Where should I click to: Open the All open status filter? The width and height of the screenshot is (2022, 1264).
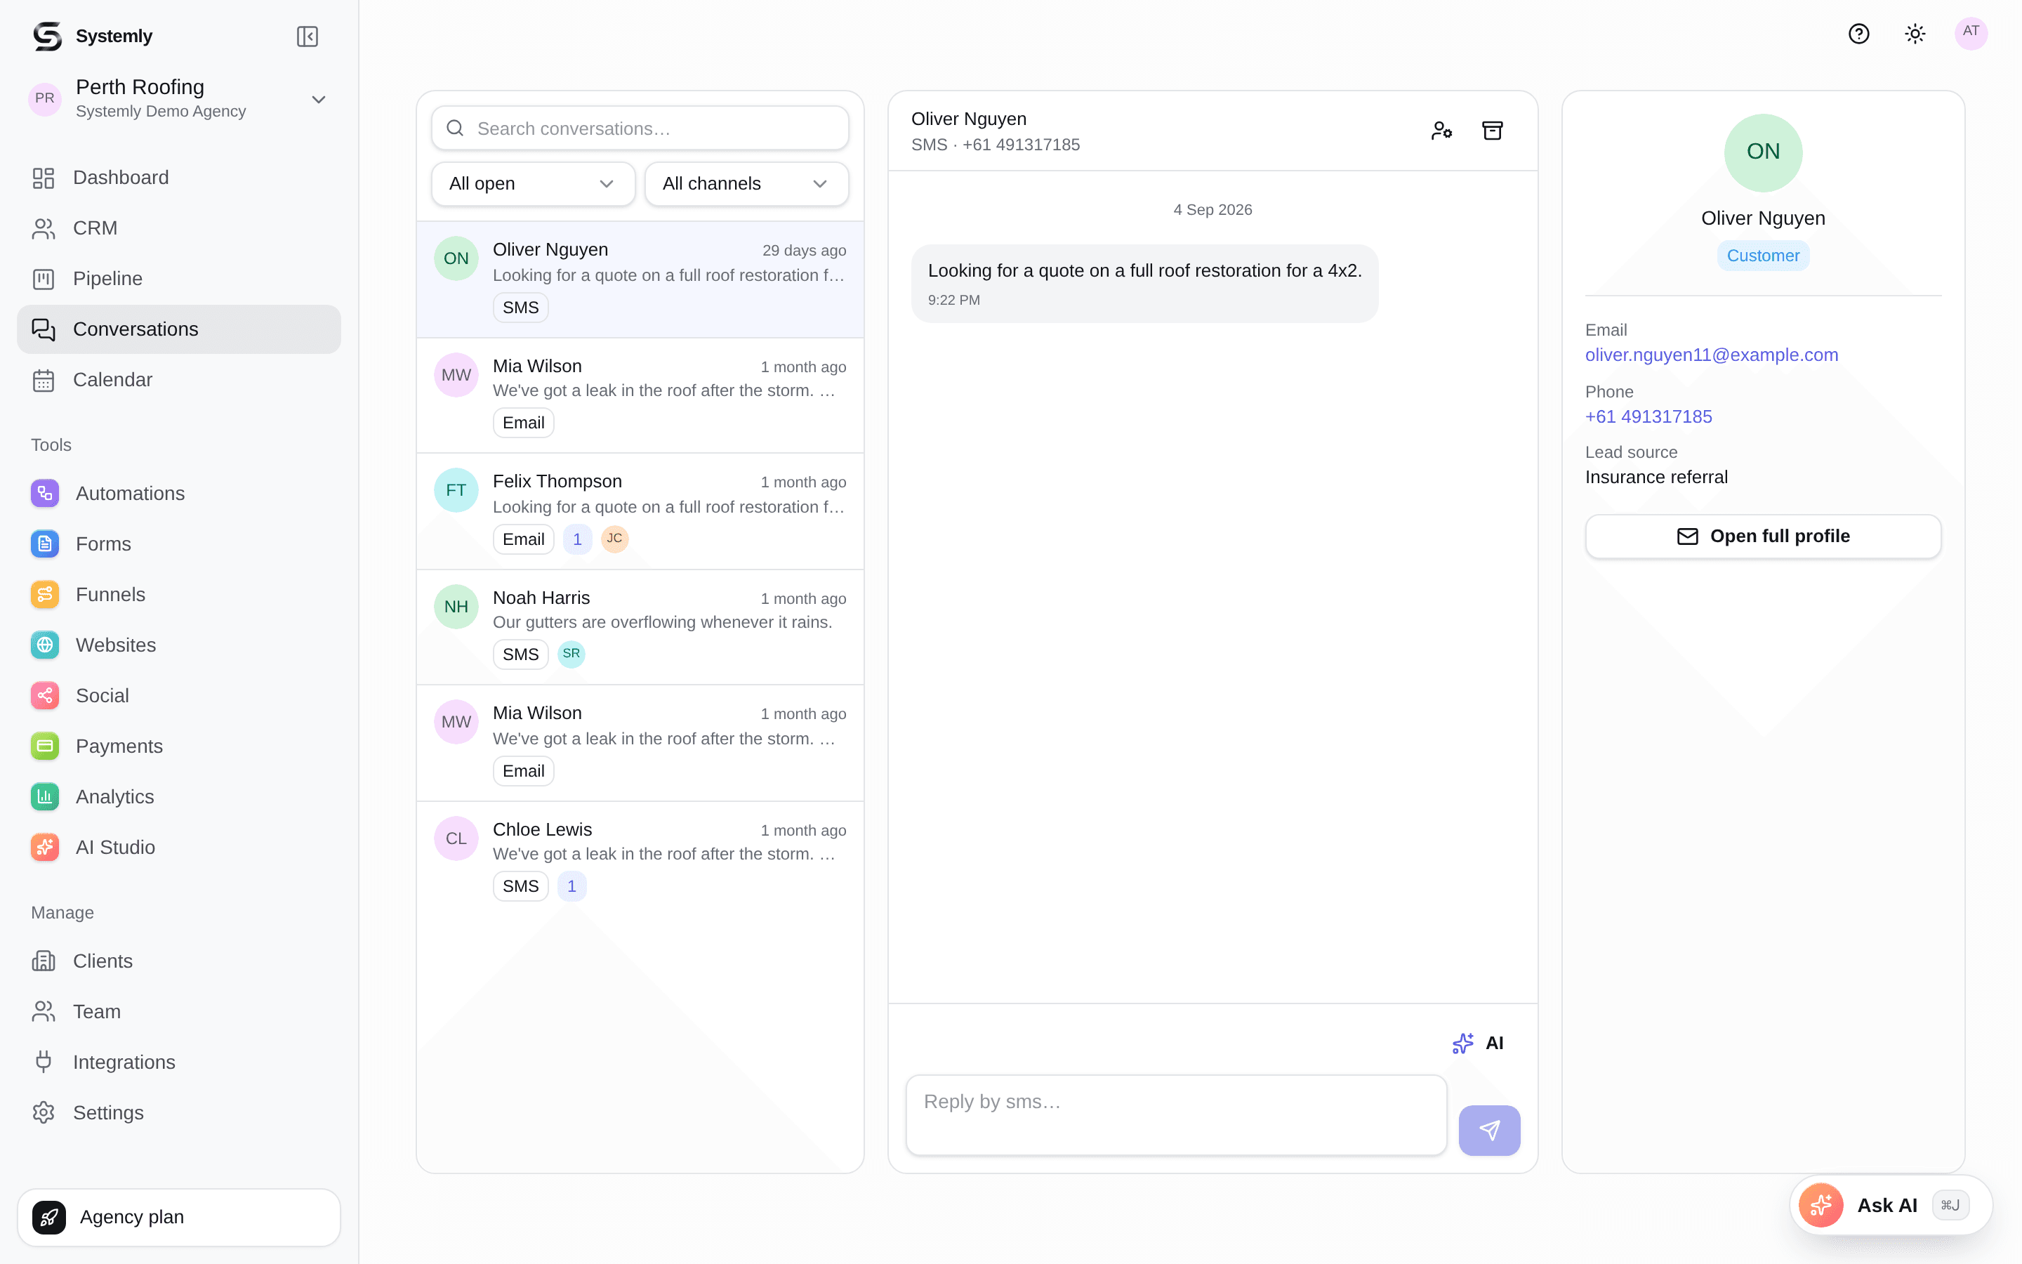533,183
